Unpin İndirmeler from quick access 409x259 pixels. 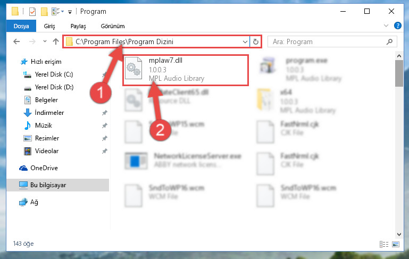coord(104,113)
